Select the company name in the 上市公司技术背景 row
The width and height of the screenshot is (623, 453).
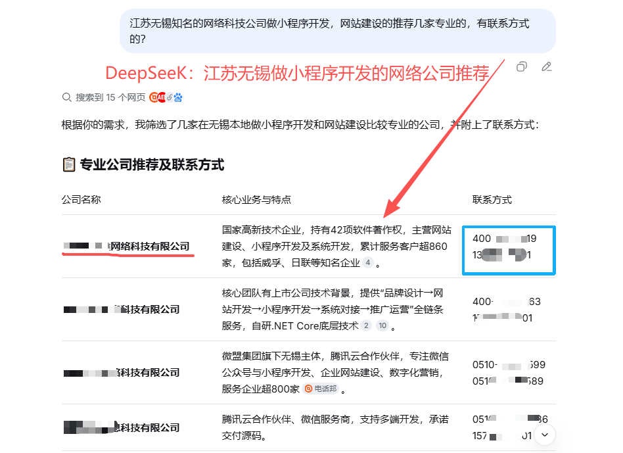pyautogui.click(x=122, y=309)
